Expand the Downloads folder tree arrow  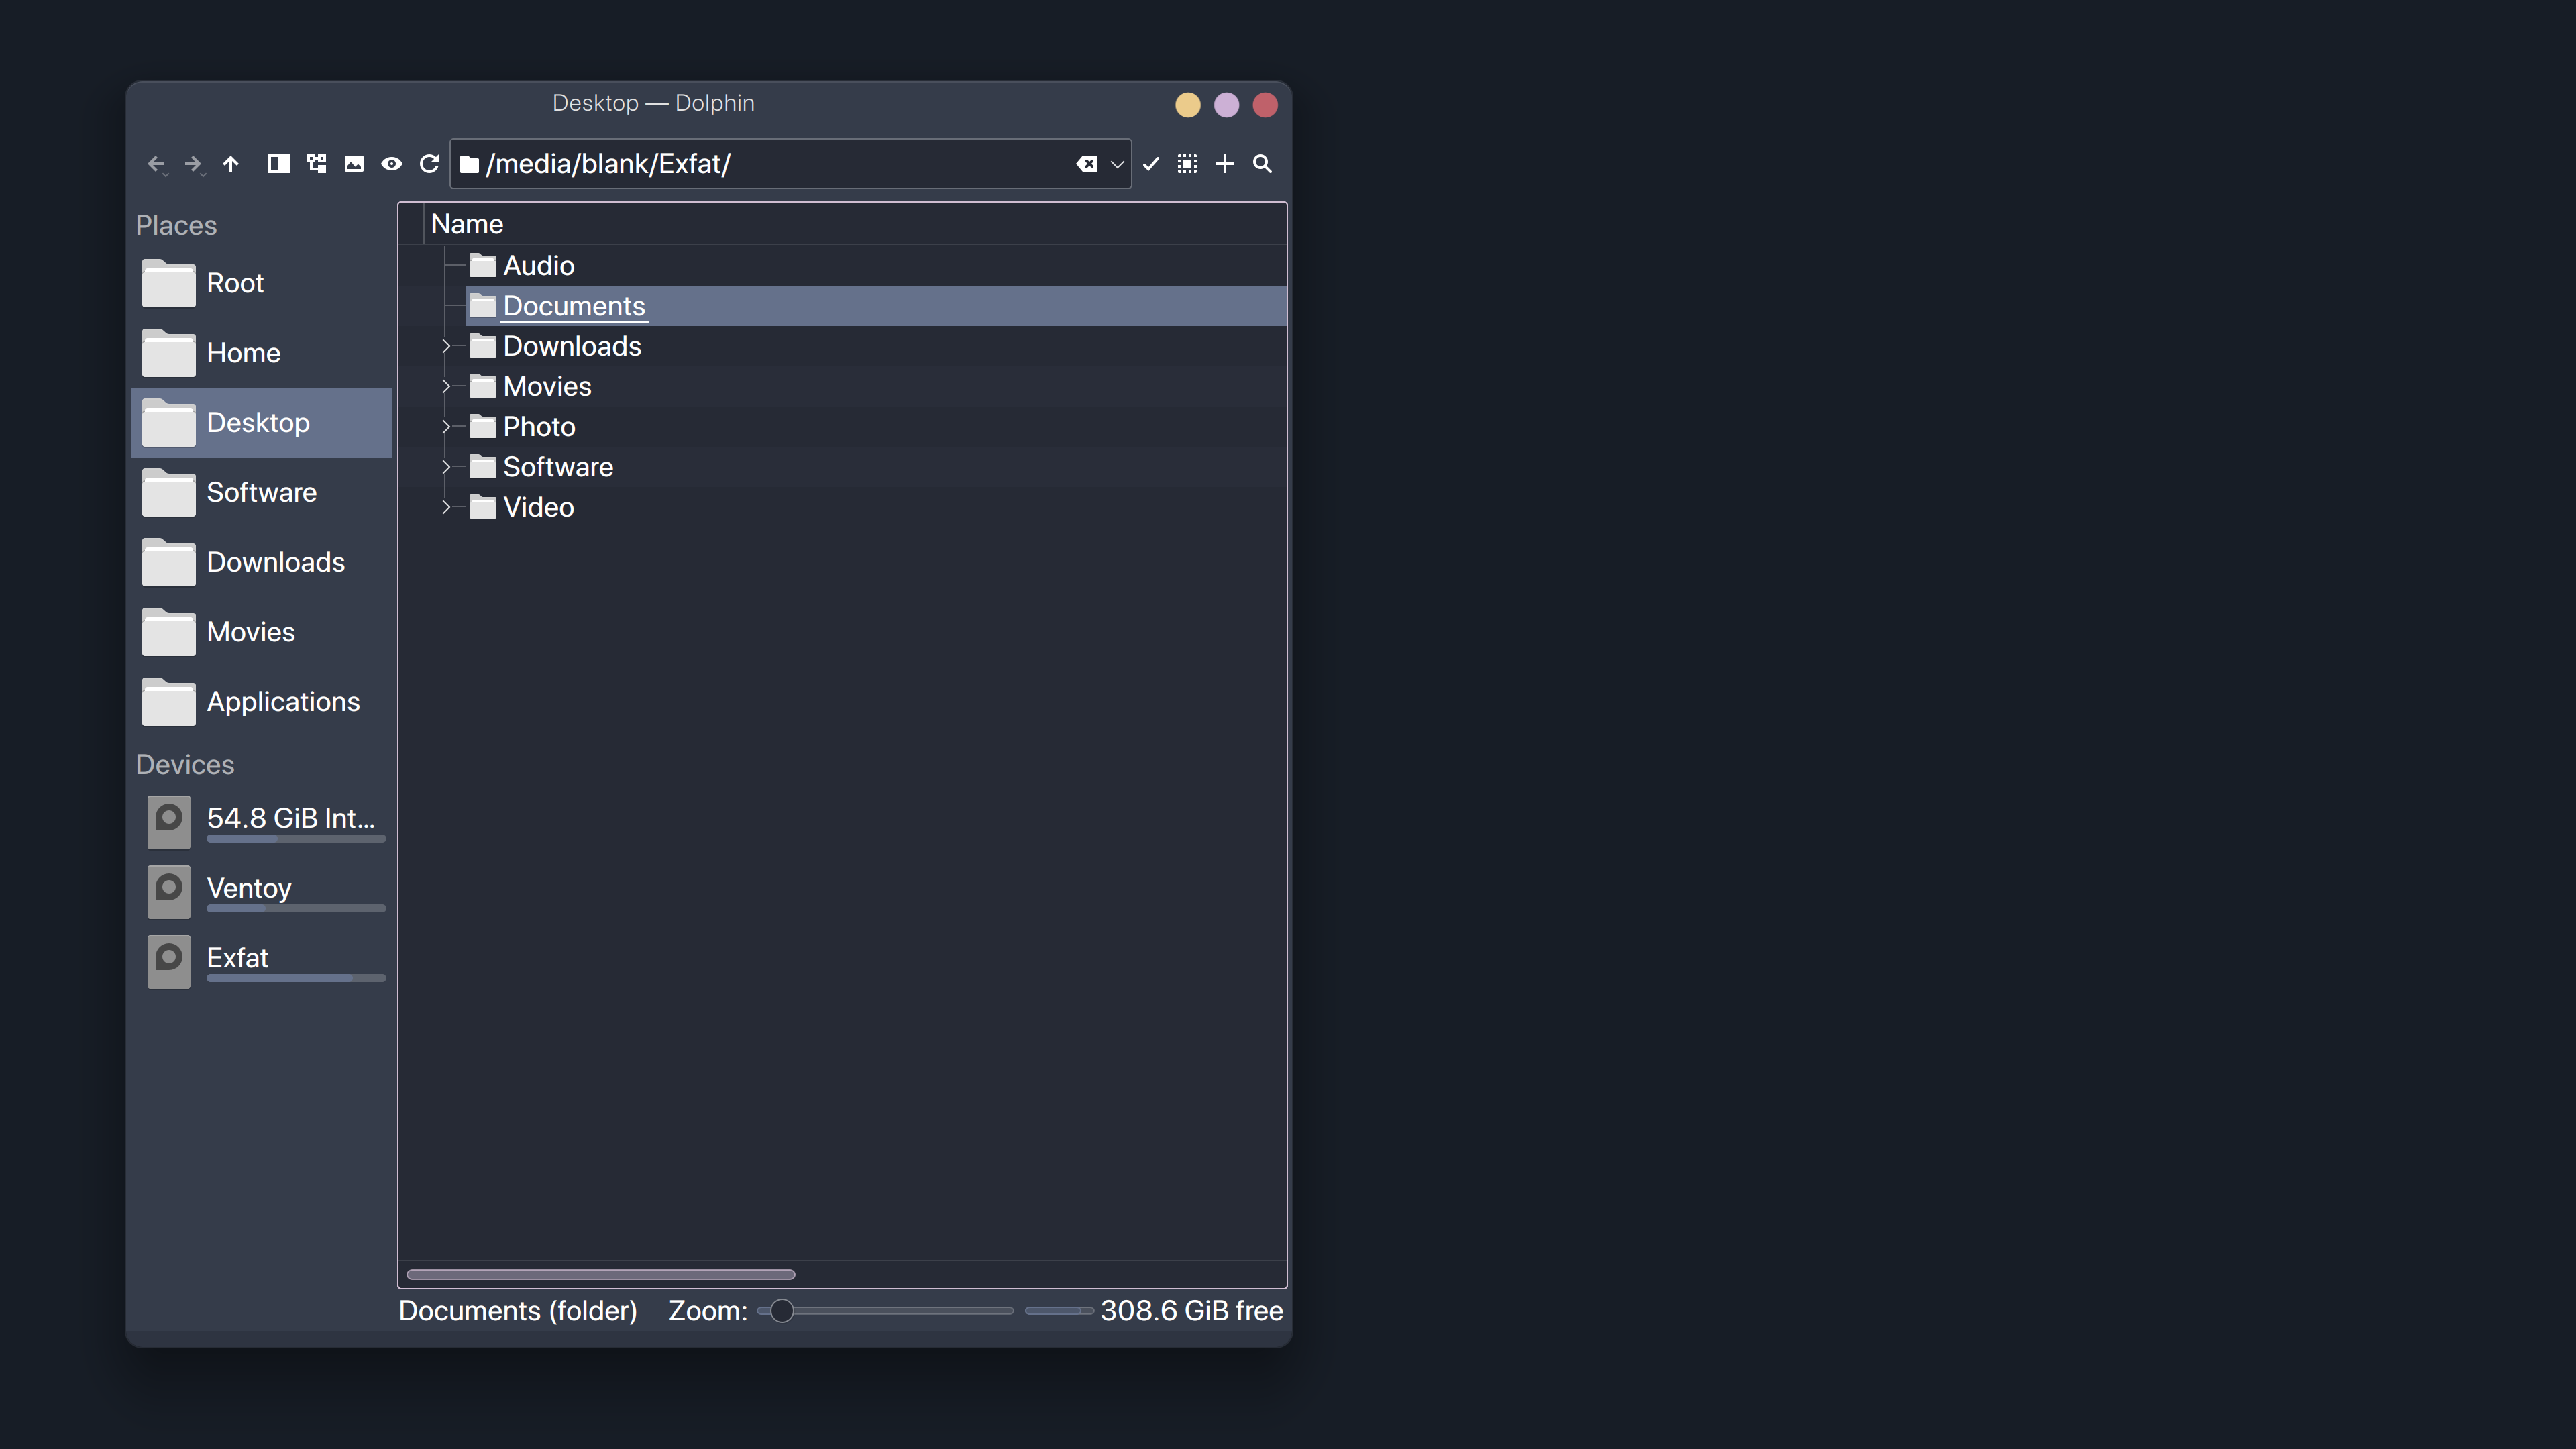pos(446,346)
